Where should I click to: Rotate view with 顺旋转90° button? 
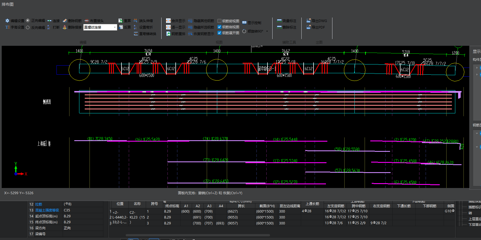253,31
